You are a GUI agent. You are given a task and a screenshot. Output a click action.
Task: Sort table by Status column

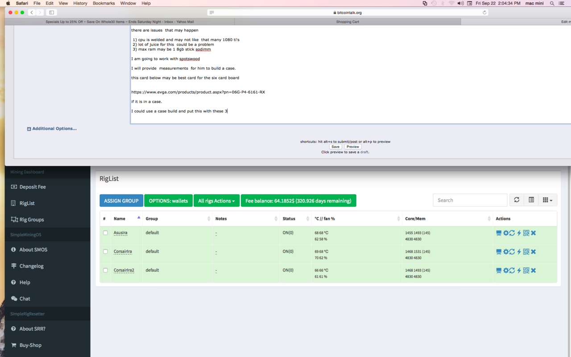295,219
